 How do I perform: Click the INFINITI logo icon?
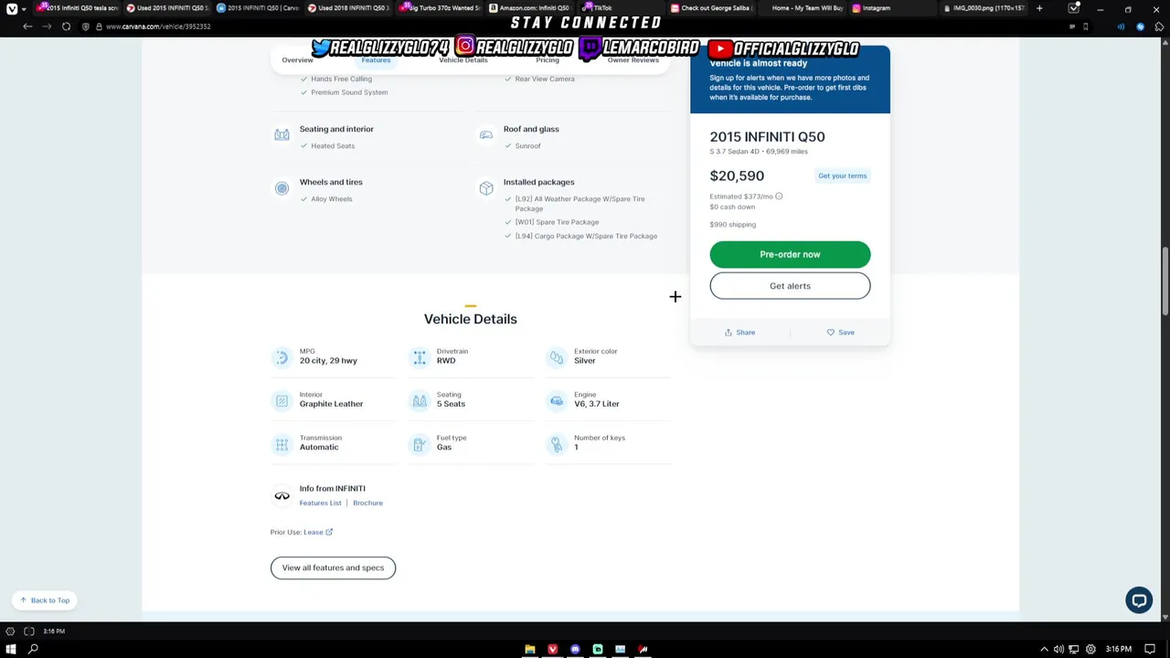tap(282, 495)
